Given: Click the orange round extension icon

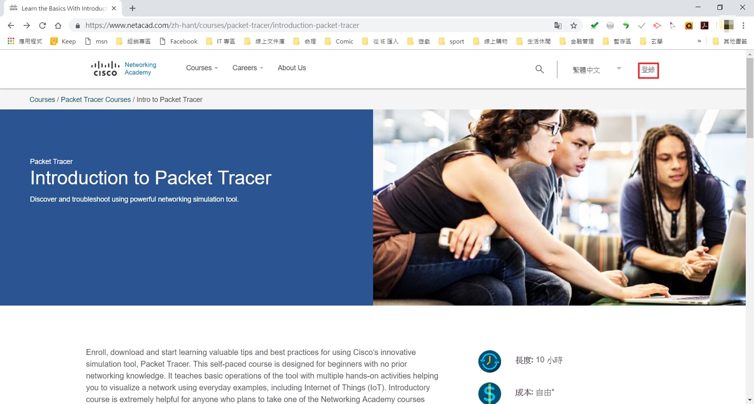Looking at the screenshot, I should pos(689,25).
